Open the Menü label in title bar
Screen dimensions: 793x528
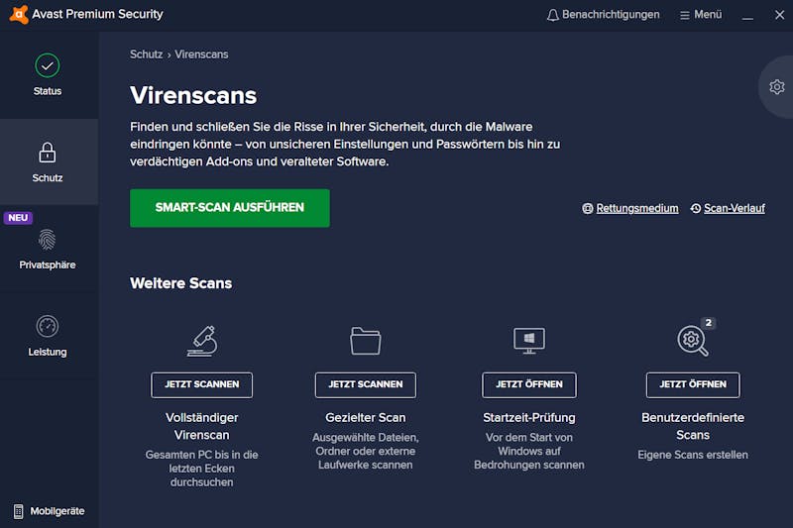point(708,15)
